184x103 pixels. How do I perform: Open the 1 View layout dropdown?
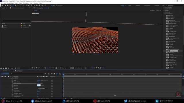point(88,68)
